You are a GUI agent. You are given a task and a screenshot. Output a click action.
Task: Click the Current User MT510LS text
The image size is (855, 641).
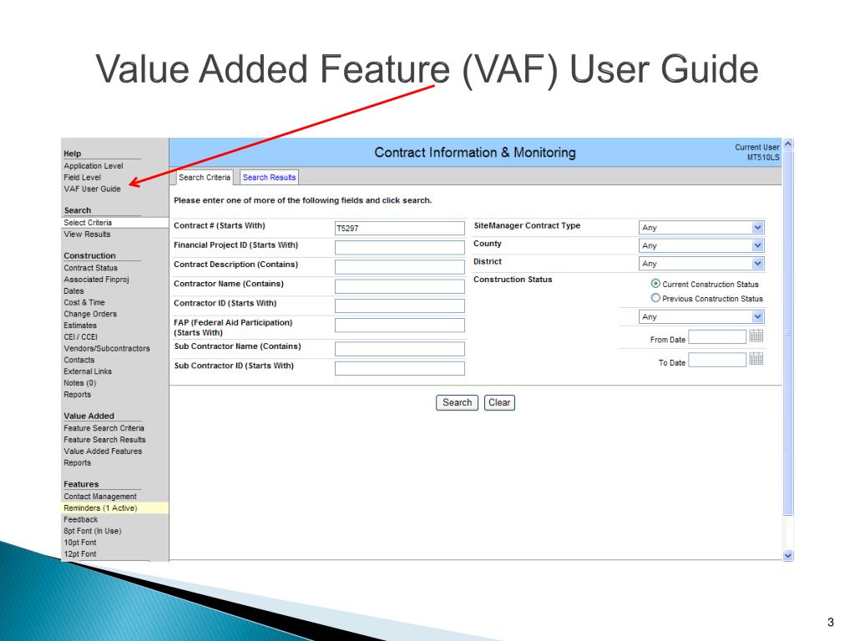point(756,152)
